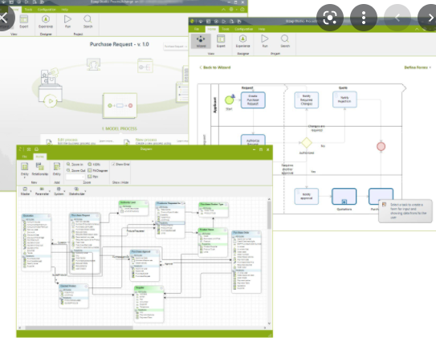
Task: Click the play circle icon on the wizard ring
Action: pos(51,101)
